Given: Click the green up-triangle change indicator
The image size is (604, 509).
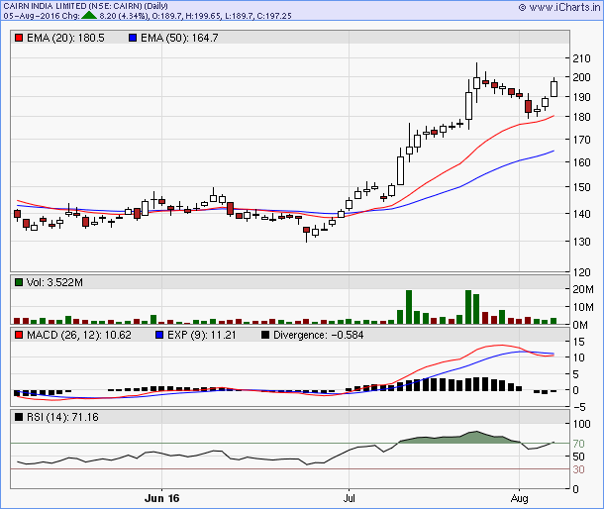Looking at the screenshot, I should pyautogui.click(x=89, y=16).
